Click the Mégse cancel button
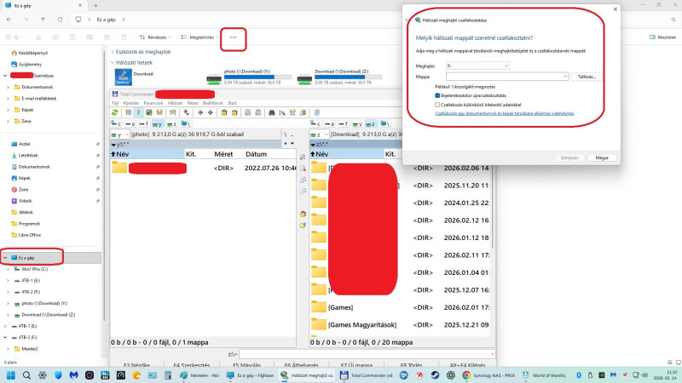The image size is (682, 383). tap(602, 157)
